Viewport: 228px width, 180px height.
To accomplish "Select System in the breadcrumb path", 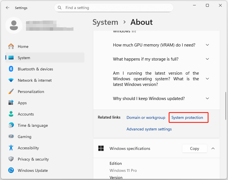I will [x=105, y=22].
